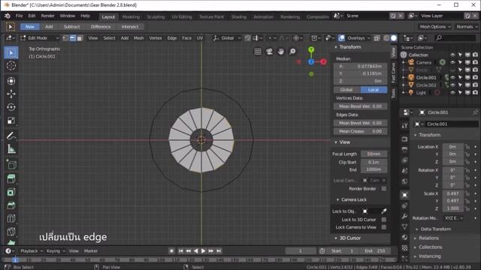Select the Loop Cut tool

click(x=11, y=218)
